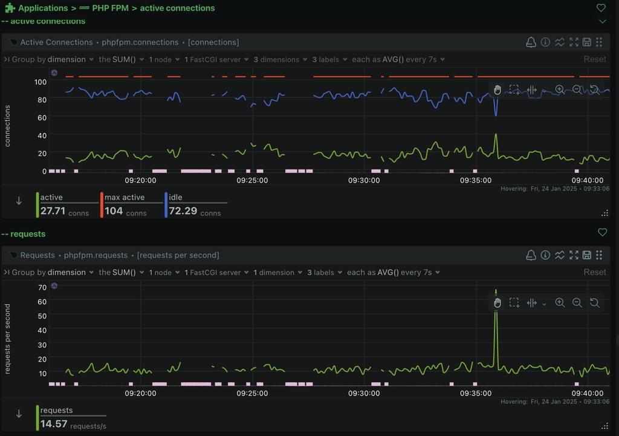Show info for Requests chart
619x436 pixels.
[x=545, y=255]
